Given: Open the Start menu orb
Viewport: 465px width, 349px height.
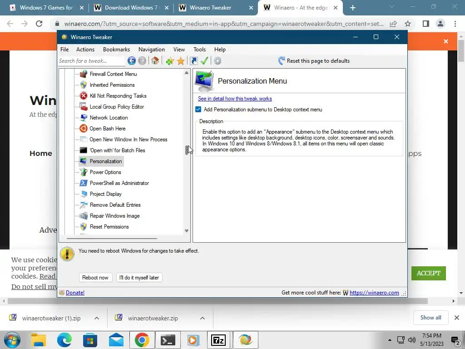Looking at the screenshot, I should click(x=12, y=340).
